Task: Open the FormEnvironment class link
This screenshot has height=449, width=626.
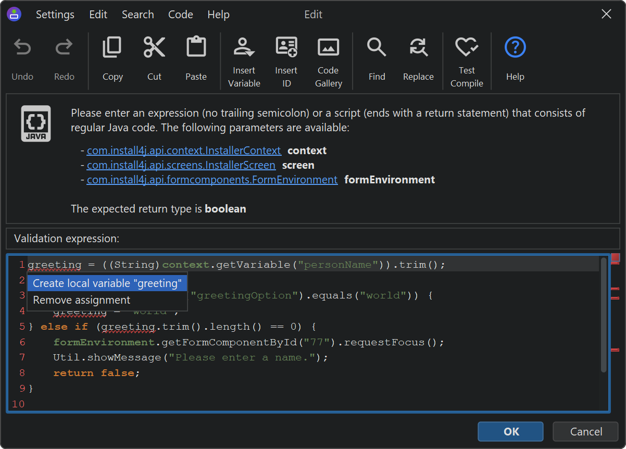Action: 212,180
